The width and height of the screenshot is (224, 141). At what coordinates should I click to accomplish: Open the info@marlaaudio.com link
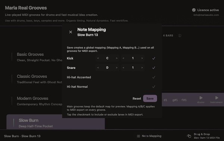(206, 15)
